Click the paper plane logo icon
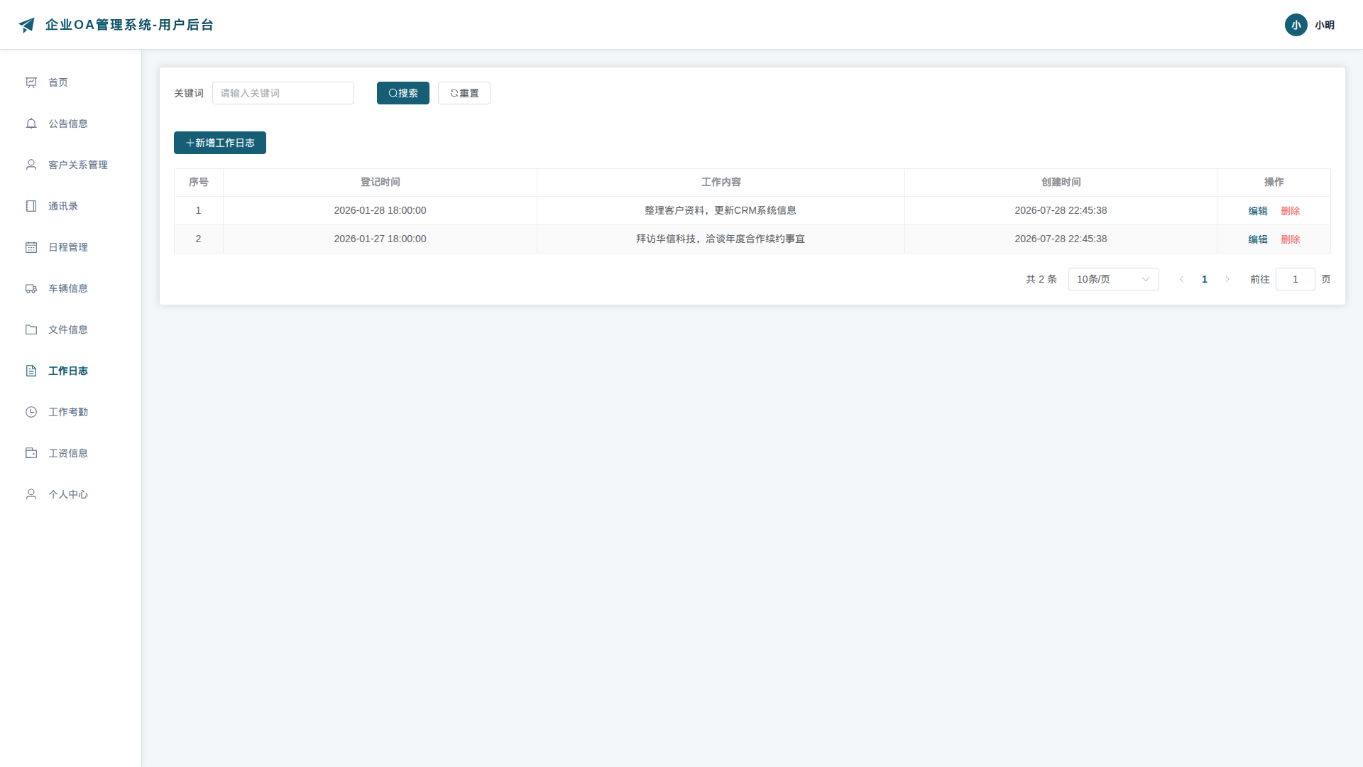 pos(27,25)
